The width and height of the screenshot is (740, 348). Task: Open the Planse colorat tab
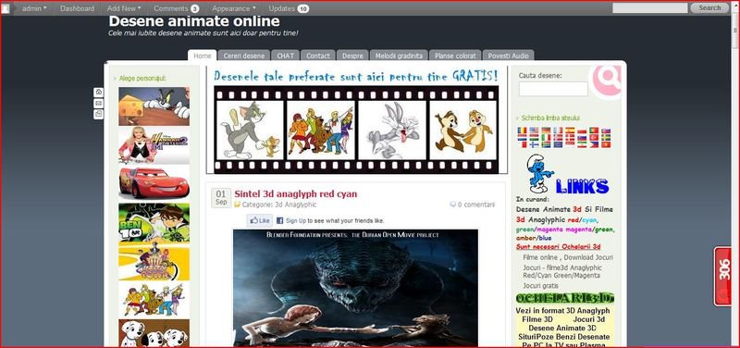pos(455,56)
